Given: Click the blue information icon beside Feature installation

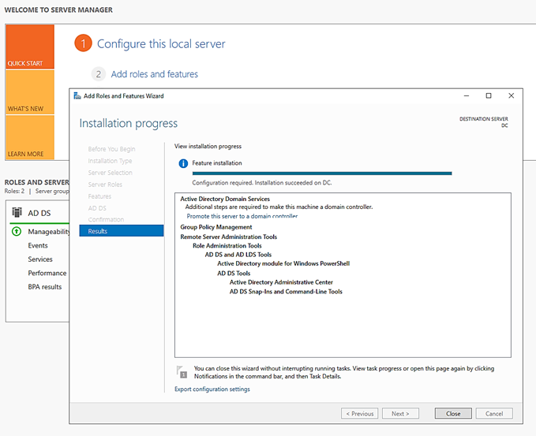Looking at the screenshot, I should (183, 163).
